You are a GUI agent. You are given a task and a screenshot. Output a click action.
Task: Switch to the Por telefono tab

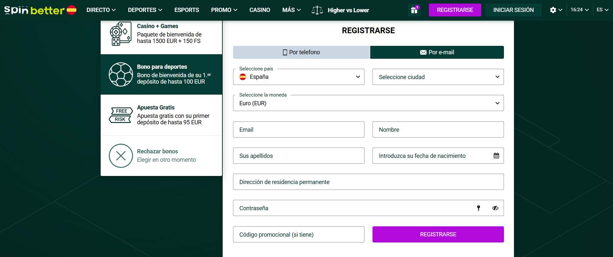click(301, 52)
